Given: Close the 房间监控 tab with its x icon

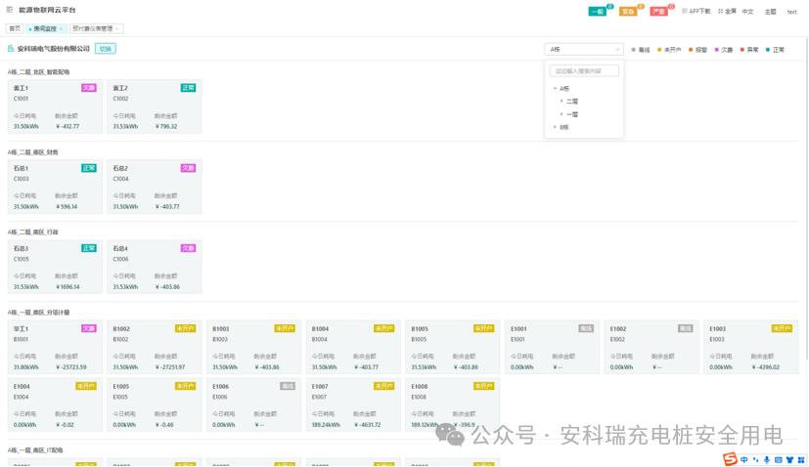Looking at the screenshot, I should 61,29.
